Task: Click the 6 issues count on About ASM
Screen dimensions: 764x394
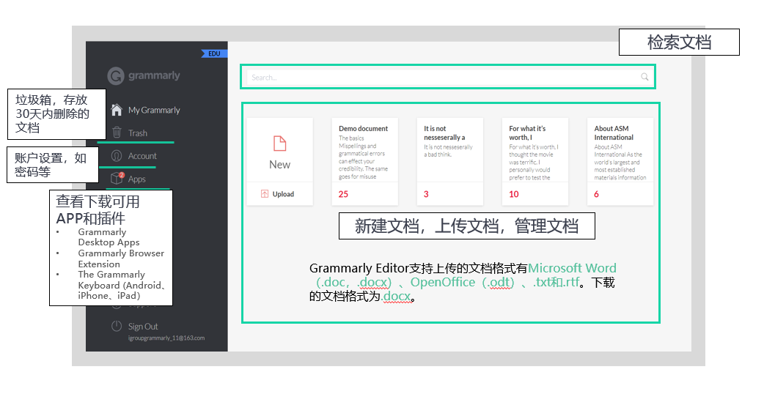Action: pos(596,194)
